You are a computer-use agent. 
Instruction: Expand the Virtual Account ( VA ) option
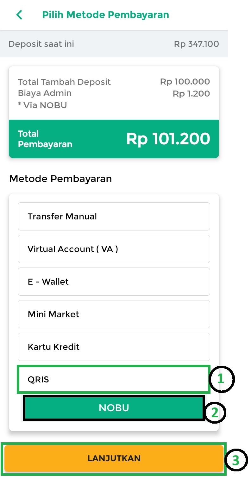point(114,249)
